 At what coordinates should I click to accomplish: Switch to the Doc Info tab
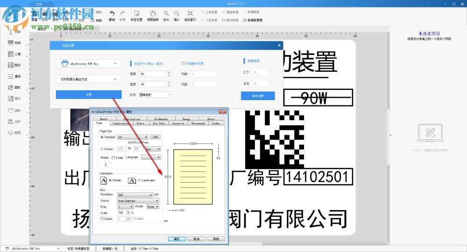159,123
